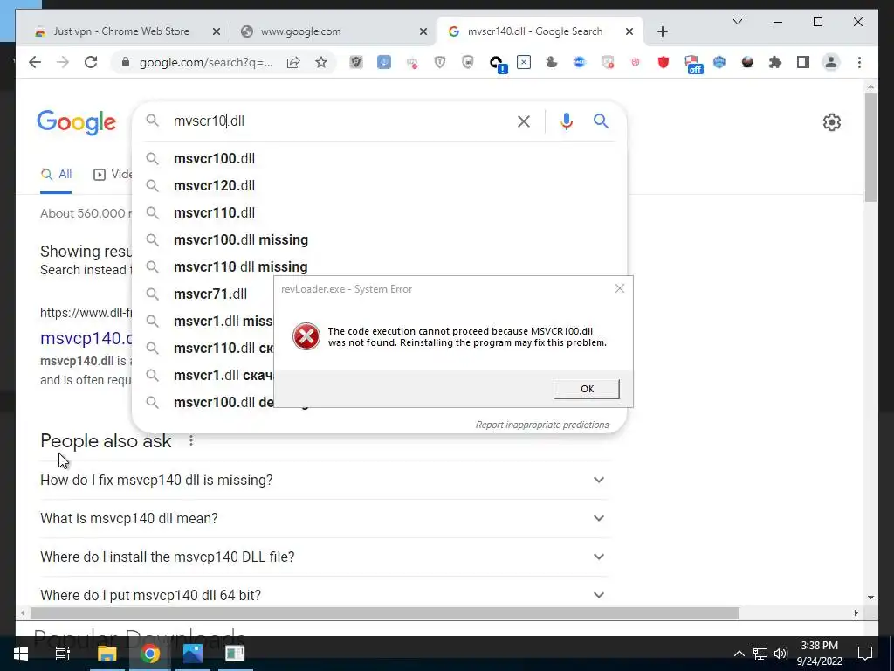Open the blue hexagon VPN extension
The image size is (894, 671).
pyautogui.click(x=719, y=62)
